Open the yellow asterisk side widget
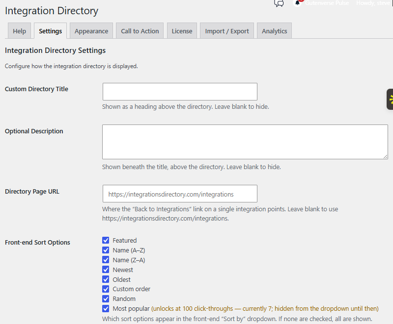The image size is (393, 324). tap(390, 99)
